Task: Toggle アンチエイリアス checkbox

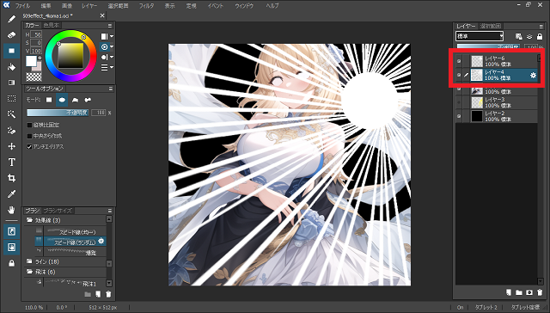Action: click(29, 147)
